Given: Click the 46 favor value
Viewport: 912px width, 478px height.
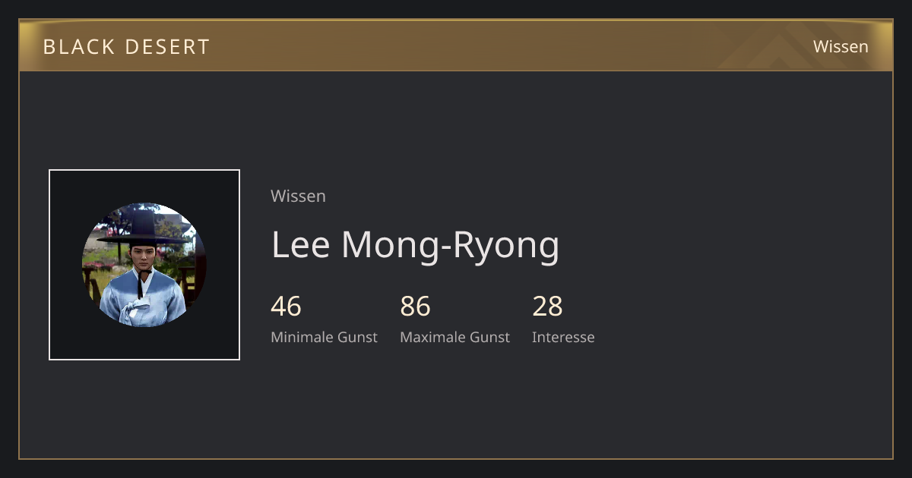Looking at the screenshot, I should [286, 307].
